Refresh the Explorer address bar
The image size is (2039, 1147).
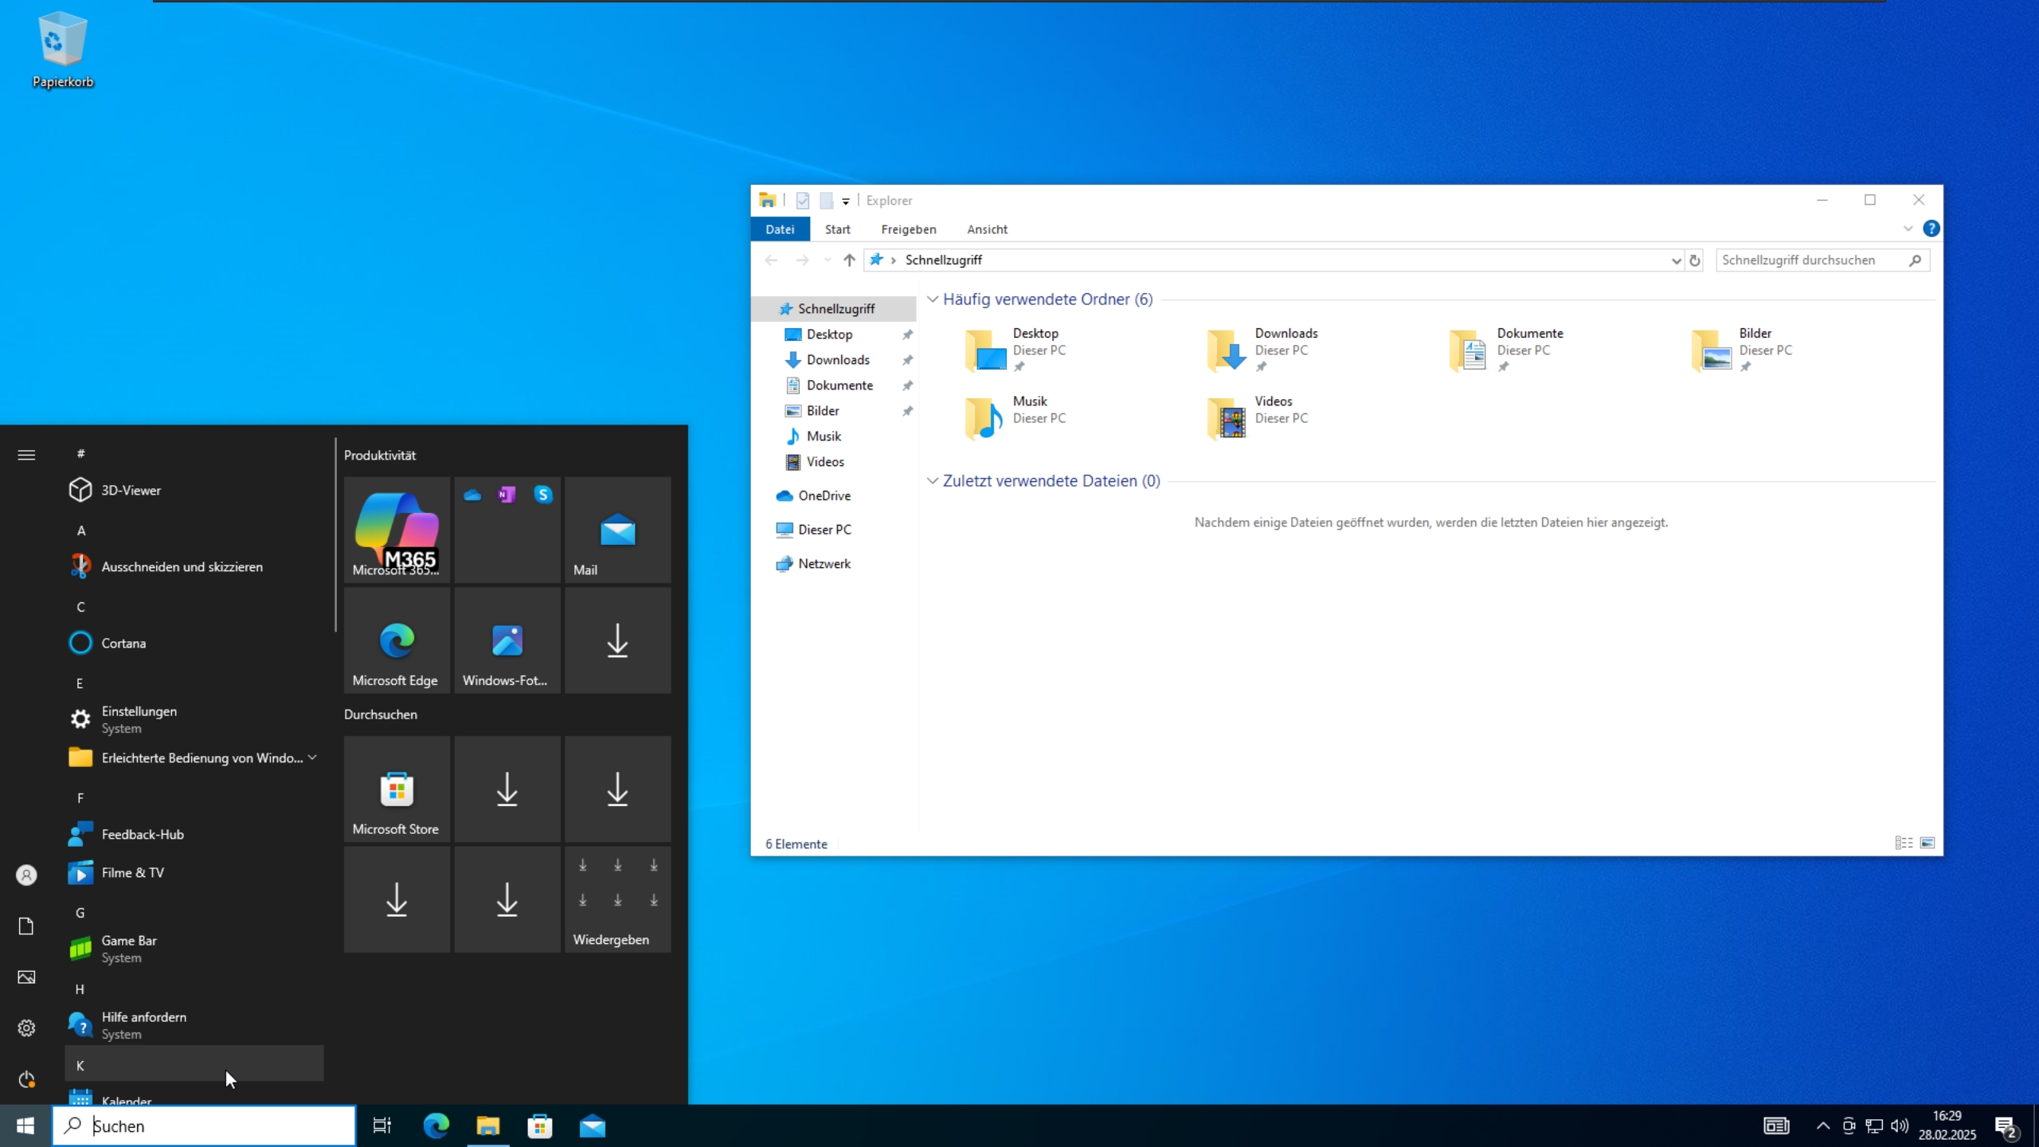coord(1695,260)
